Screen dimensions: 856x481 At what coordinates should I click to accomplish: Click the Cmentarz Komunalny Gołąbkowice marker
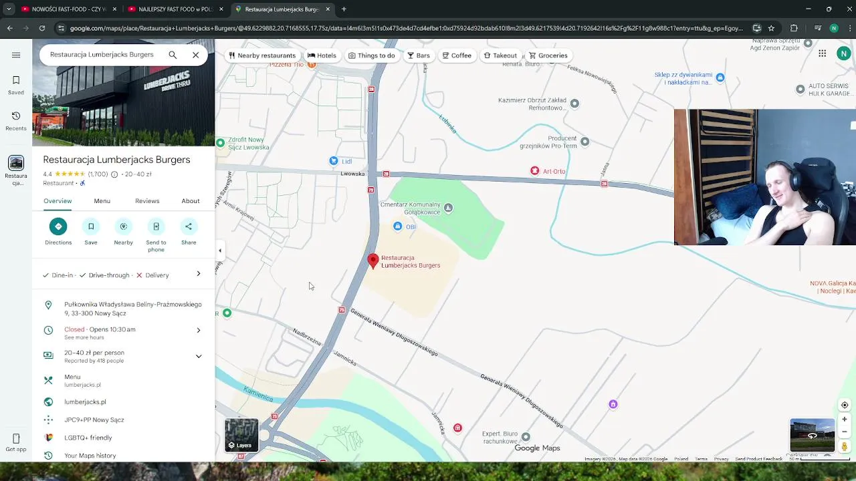[x=448, y=208]
